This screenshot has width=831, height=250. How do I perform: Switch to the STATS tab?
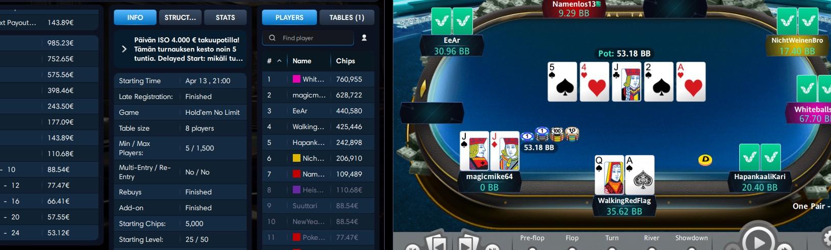[x=225, y=17]
